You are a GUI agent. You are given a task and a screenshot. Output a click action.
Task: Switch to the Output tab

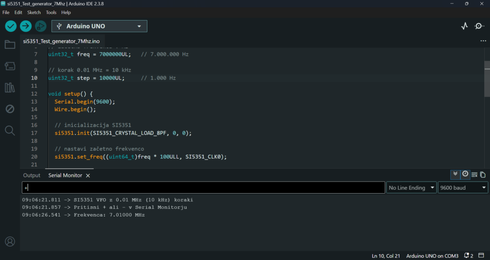tap(32, 175)
